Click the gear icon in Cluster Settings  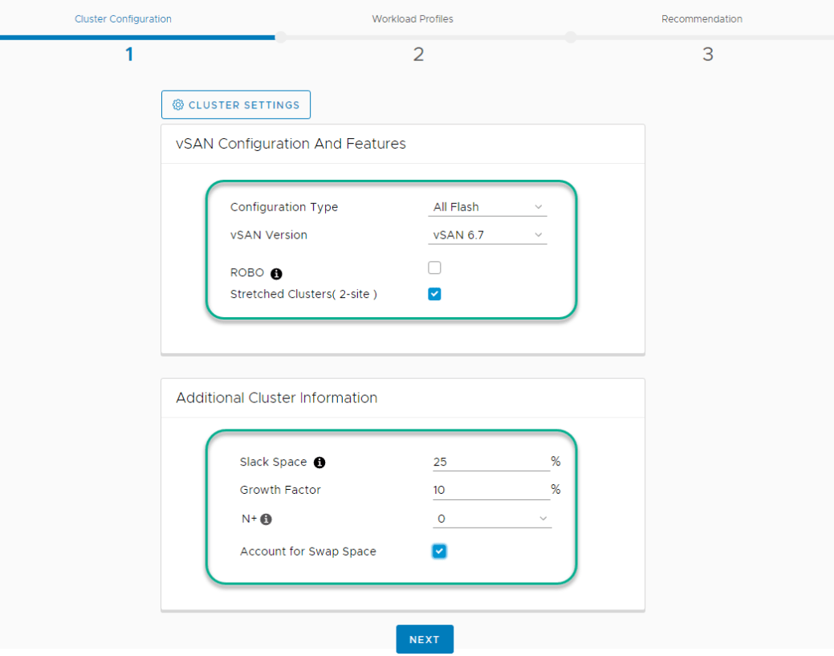[x=178, y=105]
